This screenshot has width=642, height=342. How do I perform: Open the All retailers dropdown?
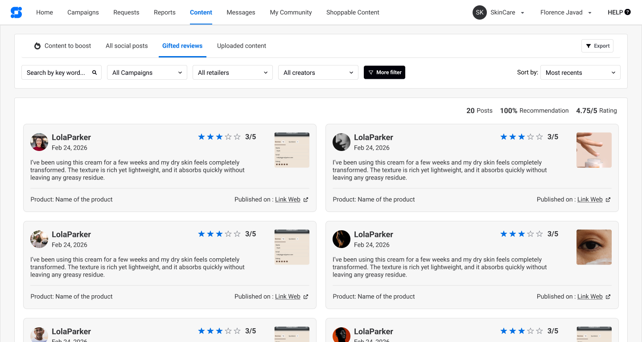tap(233, 73)
